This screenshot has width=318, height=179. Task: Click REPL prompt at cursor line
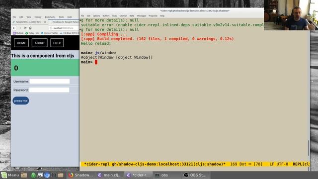(86, 62)
